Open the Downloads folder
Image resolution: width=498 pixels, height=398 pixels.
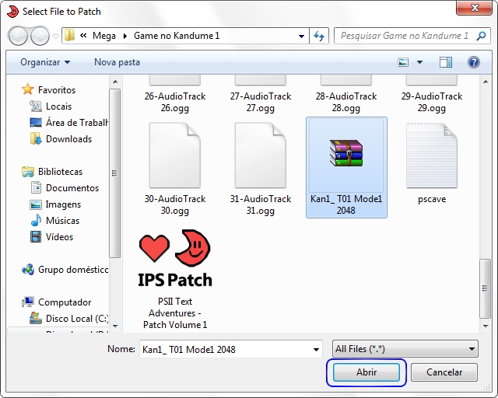(x=68, y=139)
